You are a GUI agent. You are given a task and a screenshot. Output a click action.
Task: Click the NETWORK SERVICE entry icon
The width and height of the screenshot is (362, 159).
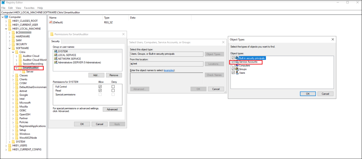click(x=56, y=59)
